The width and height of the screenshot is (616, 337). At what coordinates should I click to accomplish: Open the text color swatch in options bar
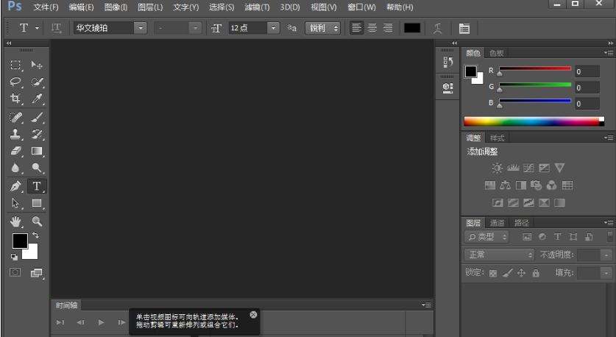(412, 28)
